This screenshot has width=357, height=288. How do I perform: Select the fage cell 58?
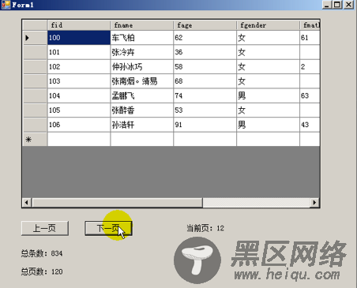coord(205,66)
